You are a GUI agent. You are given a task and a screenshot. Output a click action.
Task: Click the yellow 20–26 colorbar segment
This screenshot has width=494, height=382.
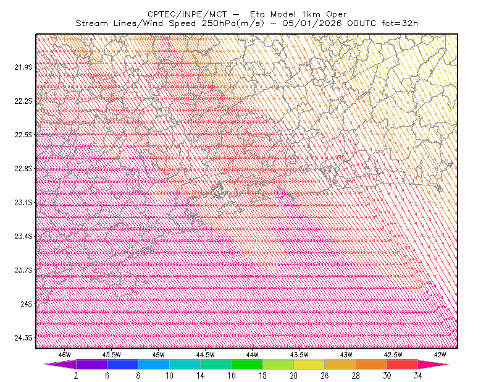point(309,364)
